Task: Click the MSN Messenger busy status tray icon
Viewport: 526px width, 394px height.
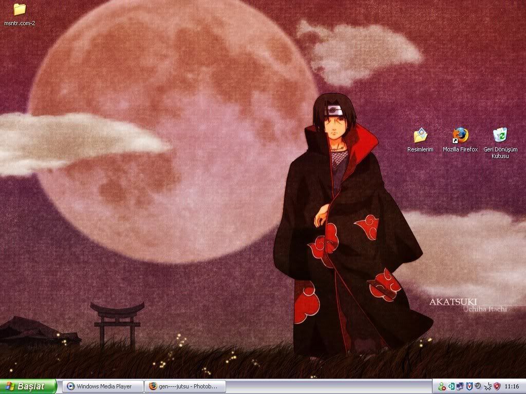Action: (x=442, y=386)
